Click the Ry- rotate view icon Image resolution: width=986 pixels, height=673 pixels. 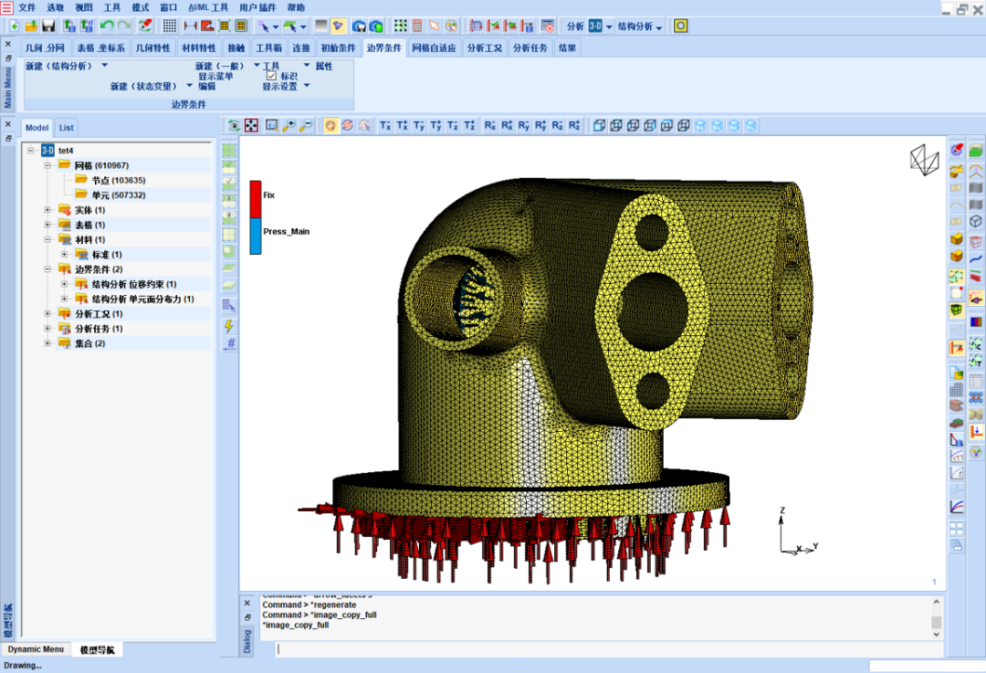coord(524,125)
